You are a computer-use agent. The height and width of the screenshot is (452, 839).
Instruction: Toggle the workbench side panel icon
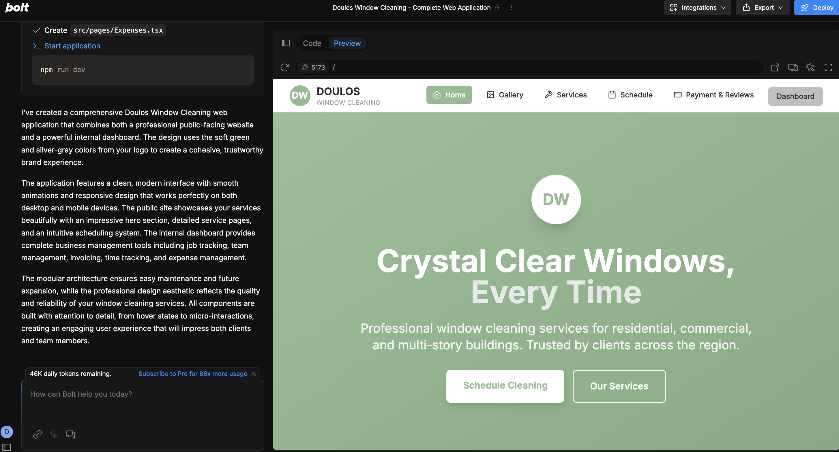pos(286,43)
